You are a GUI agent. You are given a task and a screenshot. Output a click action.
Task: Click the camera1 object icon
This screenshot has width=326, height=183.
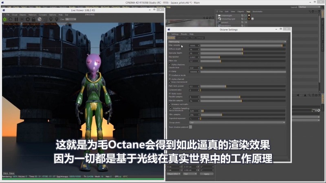pyautogui.click(x=219, y=22)
